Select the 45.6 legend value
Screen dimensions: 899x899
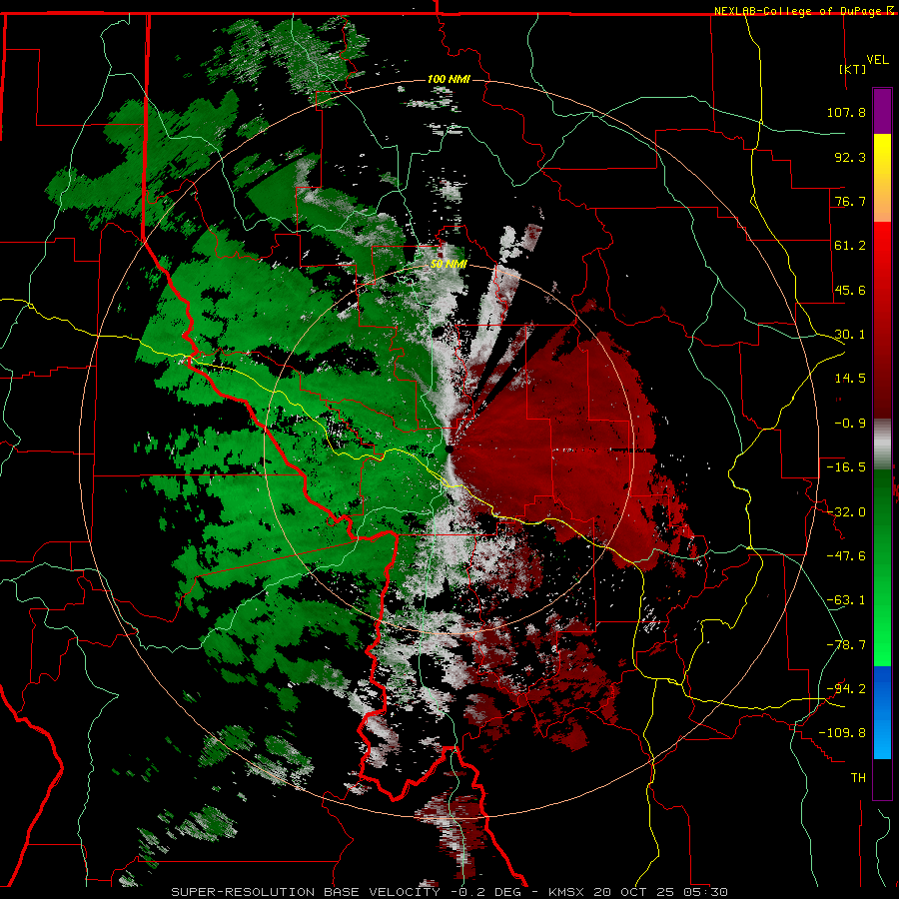pos(850,290)
